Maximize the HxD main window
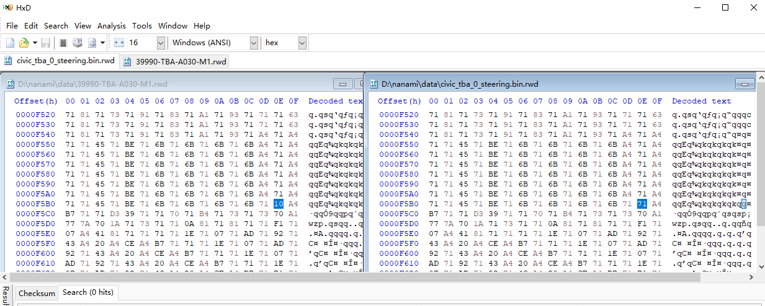765x306 pixels. pos(725,8)
